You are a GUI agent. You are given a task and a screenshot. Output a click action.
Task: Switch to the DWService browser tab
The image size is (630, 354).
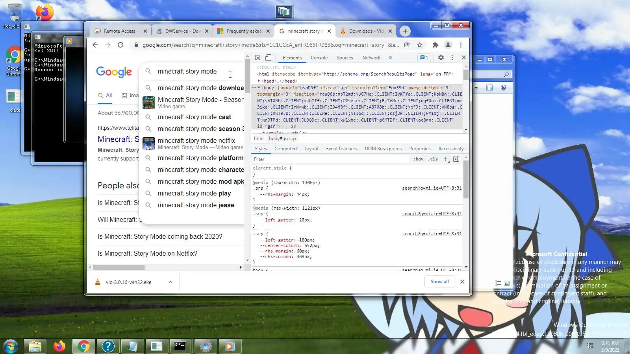183,31
